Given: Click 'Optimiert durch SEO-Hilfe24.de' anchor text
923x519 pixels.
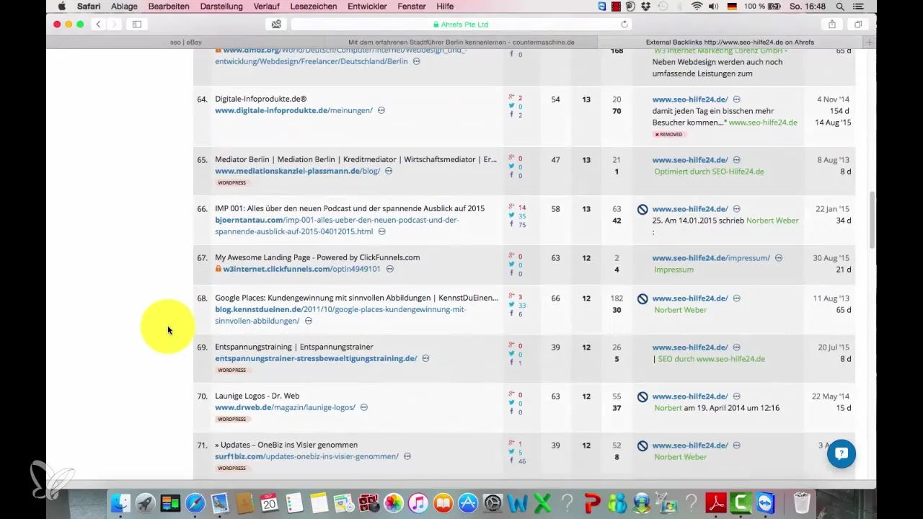Looking at the screenshot, I should pyautogui.click(x=709, y=172).
